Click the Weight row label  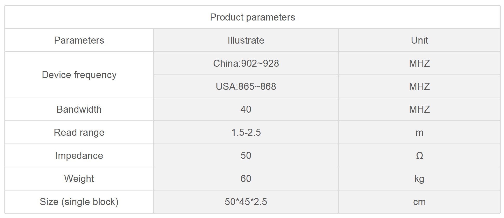[79, 179]
